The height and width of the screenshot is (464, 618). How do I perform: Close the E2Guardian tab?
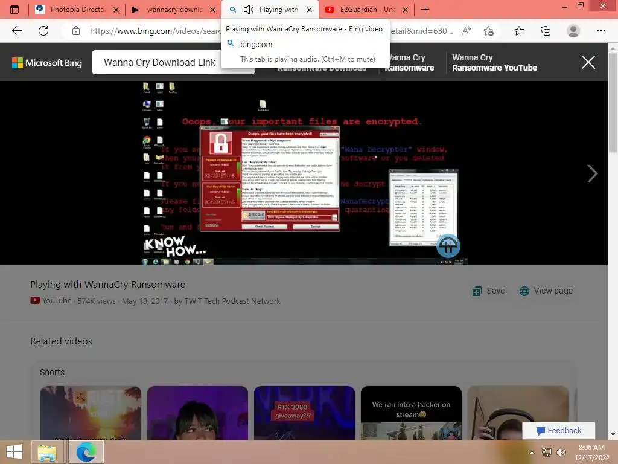point(405,10)
